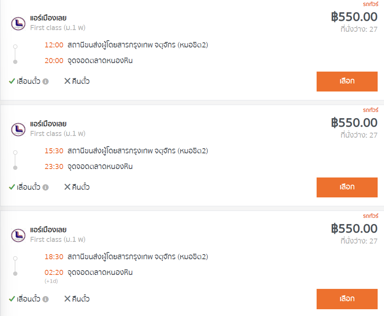Screen dimensions: 384x316
Task: Click the 12:00 departure station text
Action: pyautogui.click(x=138, y=45)
